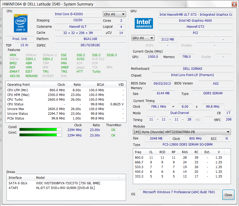Click the Core0 usage bar
This screenshot has width=239, height=206.
pyautogui.click(x=41, y=129)
